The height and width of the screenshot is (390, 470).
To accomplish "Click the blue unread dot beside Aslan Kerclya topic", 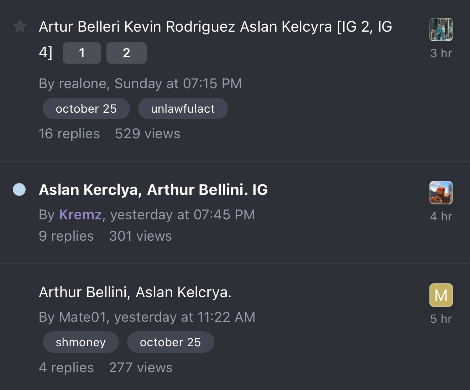I will click(x=19, y=189).
